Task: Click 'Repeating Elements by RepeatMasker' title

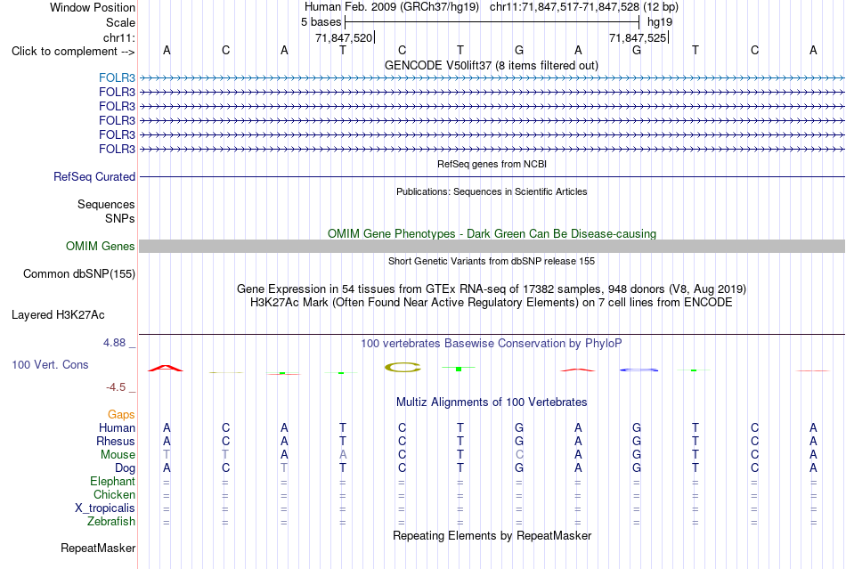Action: [x=492, y=535]
